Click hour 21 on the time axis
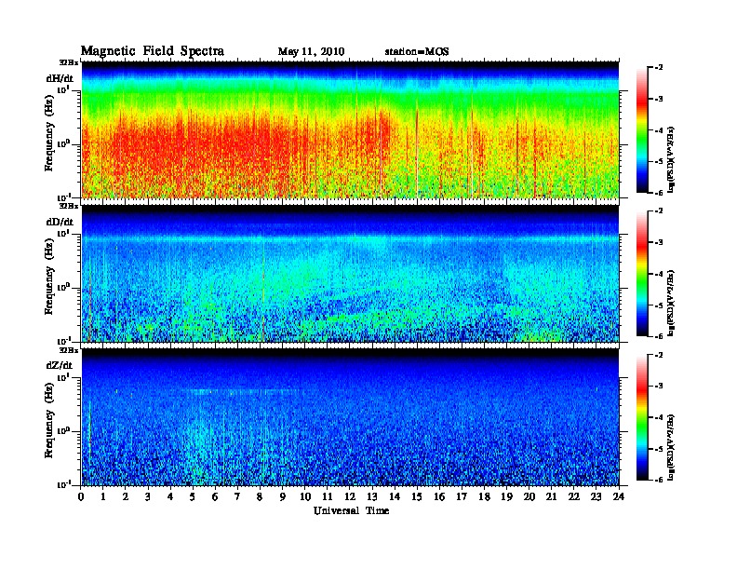This screenshot has width=737, height=570. 551,496
